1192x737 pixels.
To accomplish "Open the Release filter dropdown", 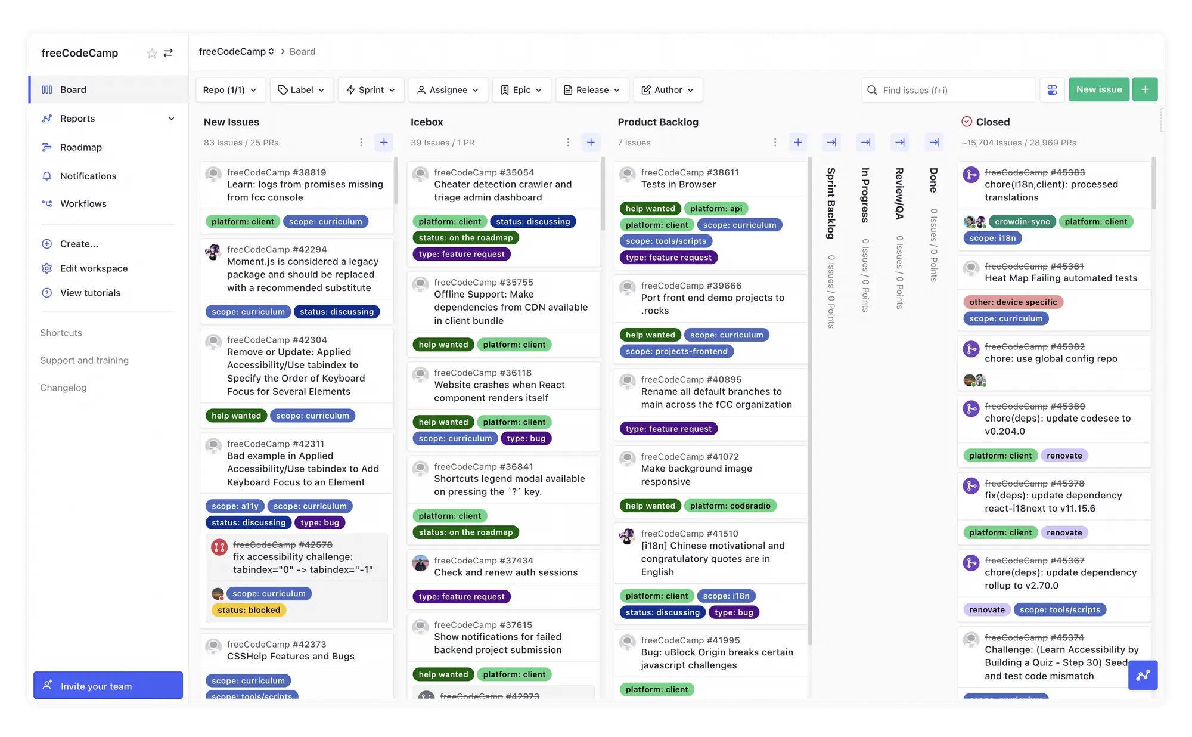I will pos(592,90).
